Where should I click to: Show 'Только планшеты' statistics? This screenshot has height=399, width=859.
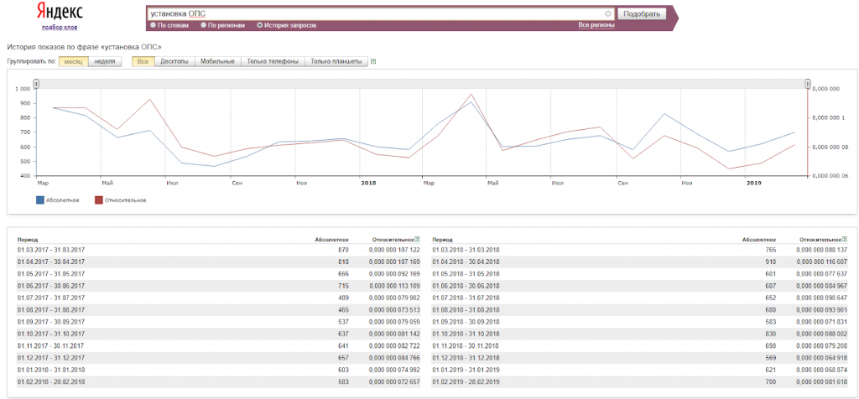(336, 61)
